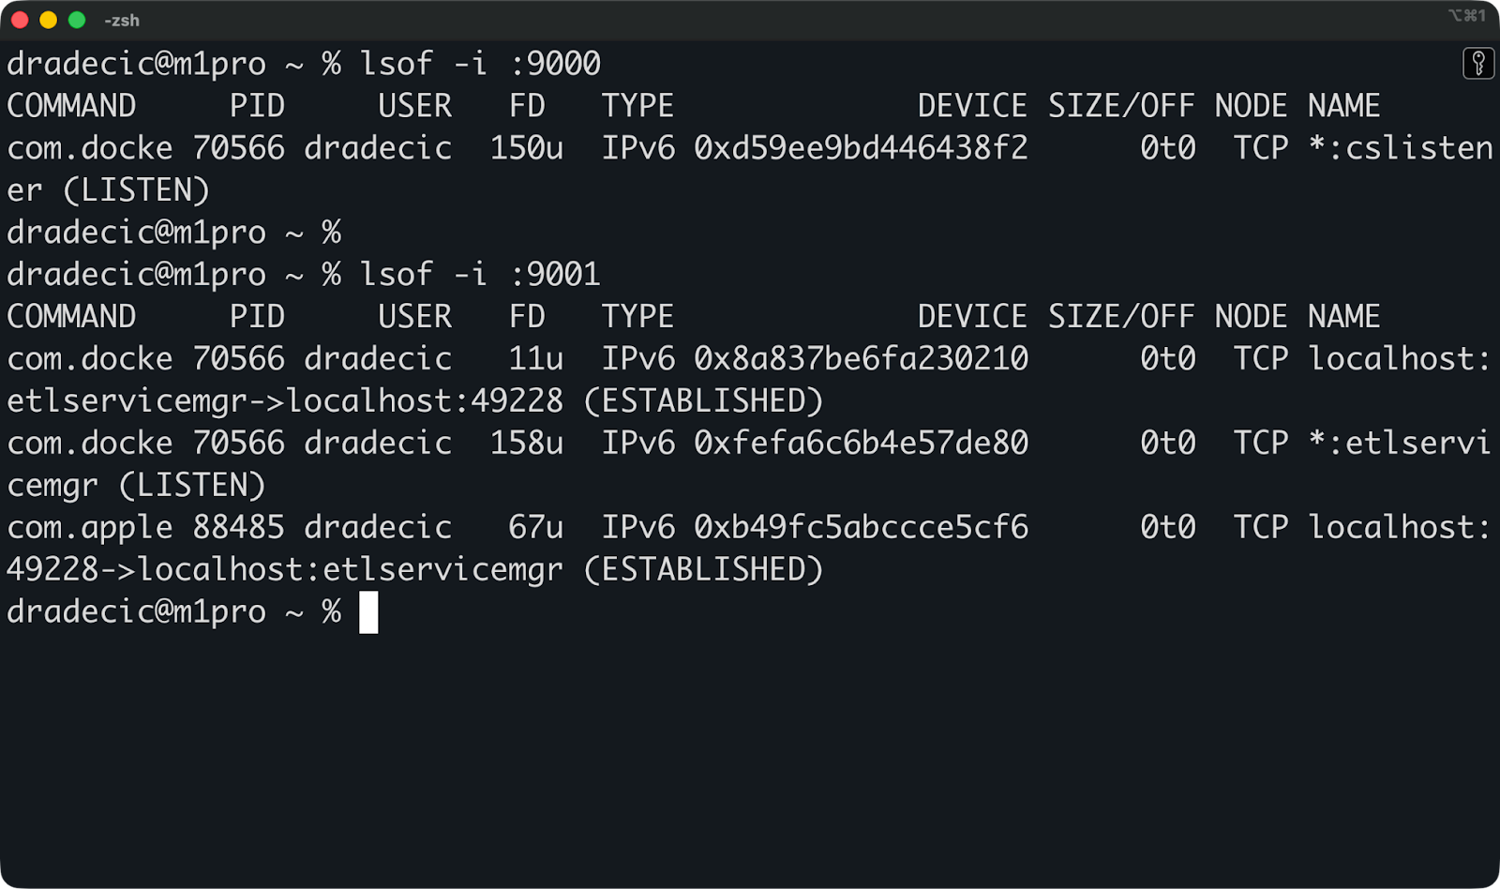
Task: Click the block cursor at the last prompt
Action: (368, 612)
